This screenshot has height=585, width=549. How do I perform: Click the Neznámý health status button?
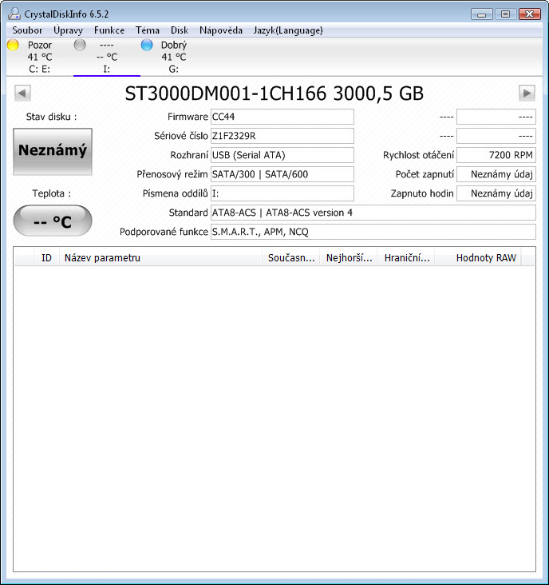click(53, 151)
